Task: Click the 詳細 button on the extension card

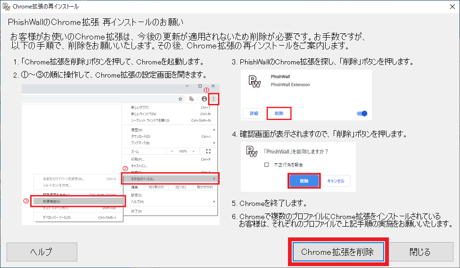Action: [254, 113]
